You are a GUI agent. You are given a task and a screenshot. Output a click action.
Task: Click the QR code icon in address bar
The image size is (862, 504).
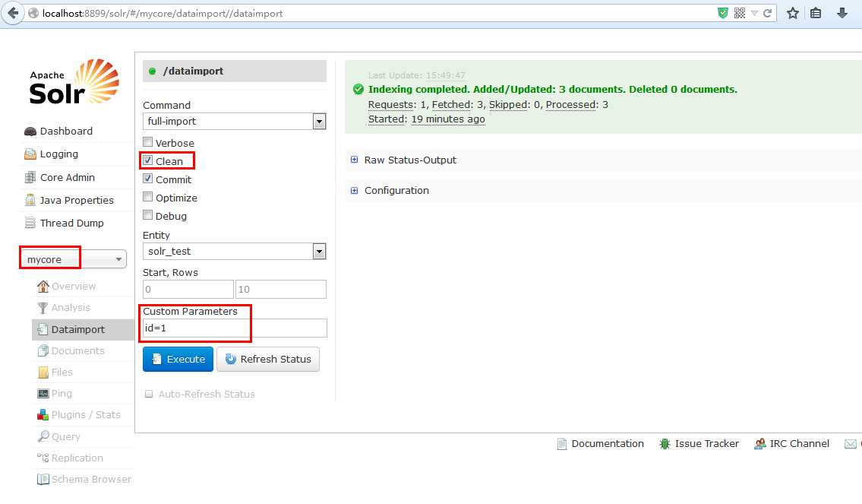[740, 13]
